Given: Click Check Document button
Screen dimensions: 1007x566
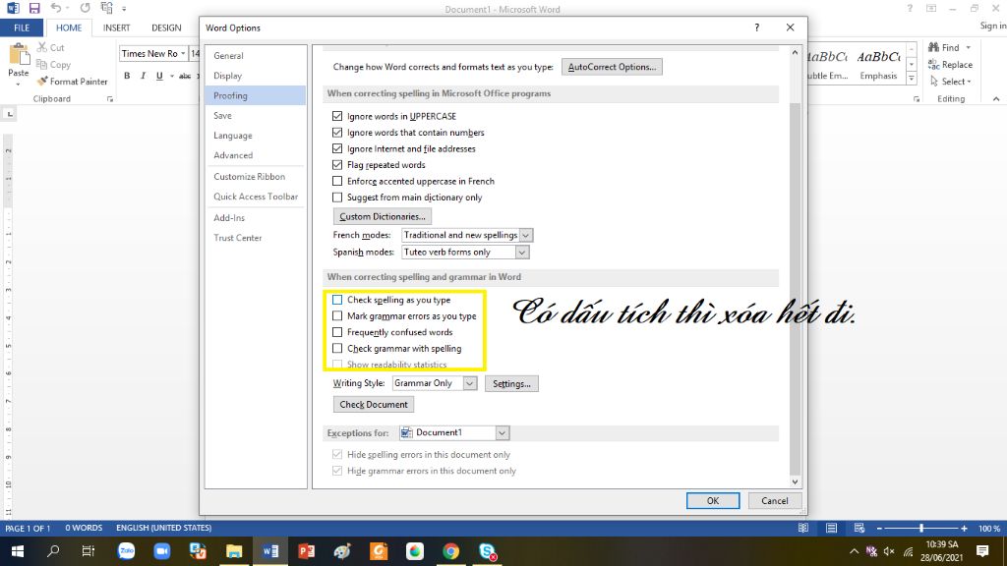Looking at the screenshot, I should click(373, 404).
